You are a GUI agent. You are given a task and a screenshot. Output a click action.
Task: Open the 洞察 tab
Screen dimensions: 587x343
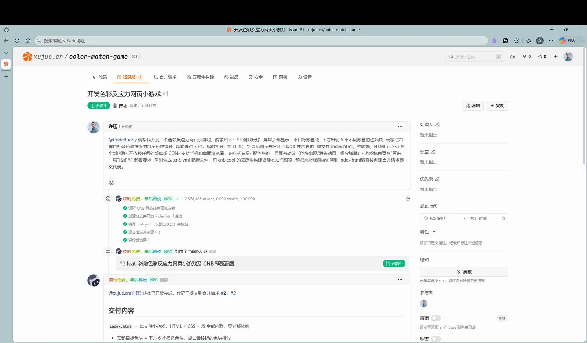(280, 77)
